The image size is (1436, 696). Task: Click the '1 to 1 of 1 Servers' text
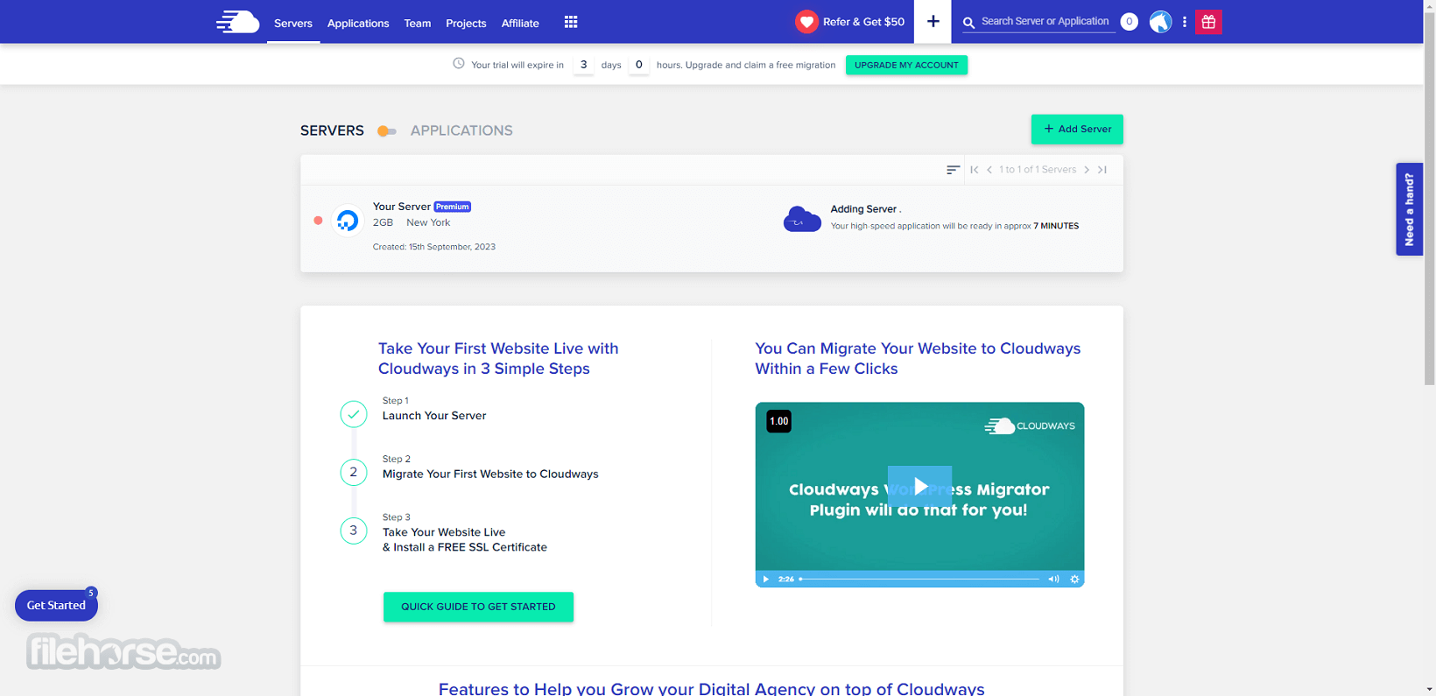(1038, 170)
